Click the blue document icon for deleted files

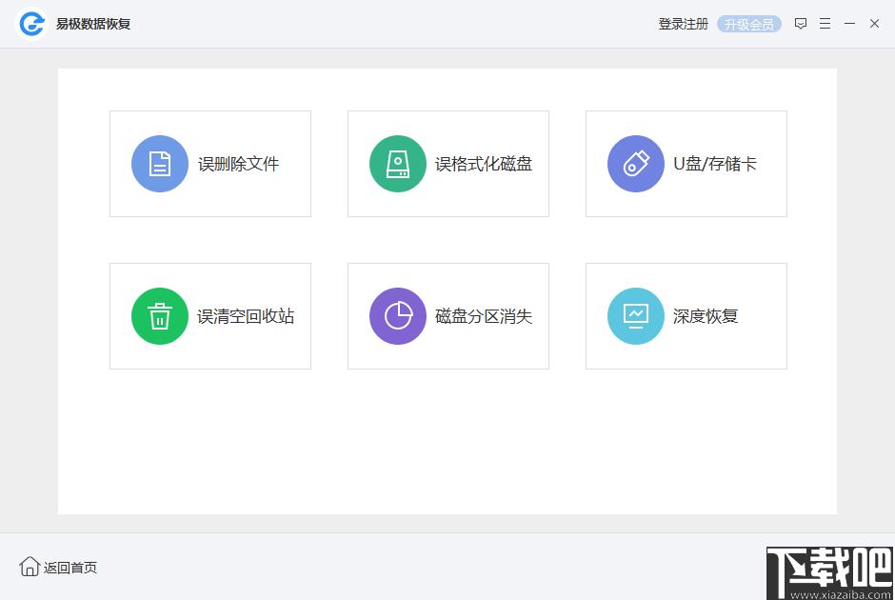[x=160, y=164]
